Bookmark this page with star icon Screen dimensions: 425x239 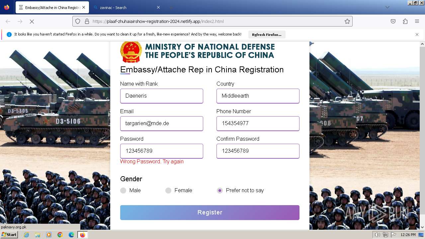coord(347,21)
